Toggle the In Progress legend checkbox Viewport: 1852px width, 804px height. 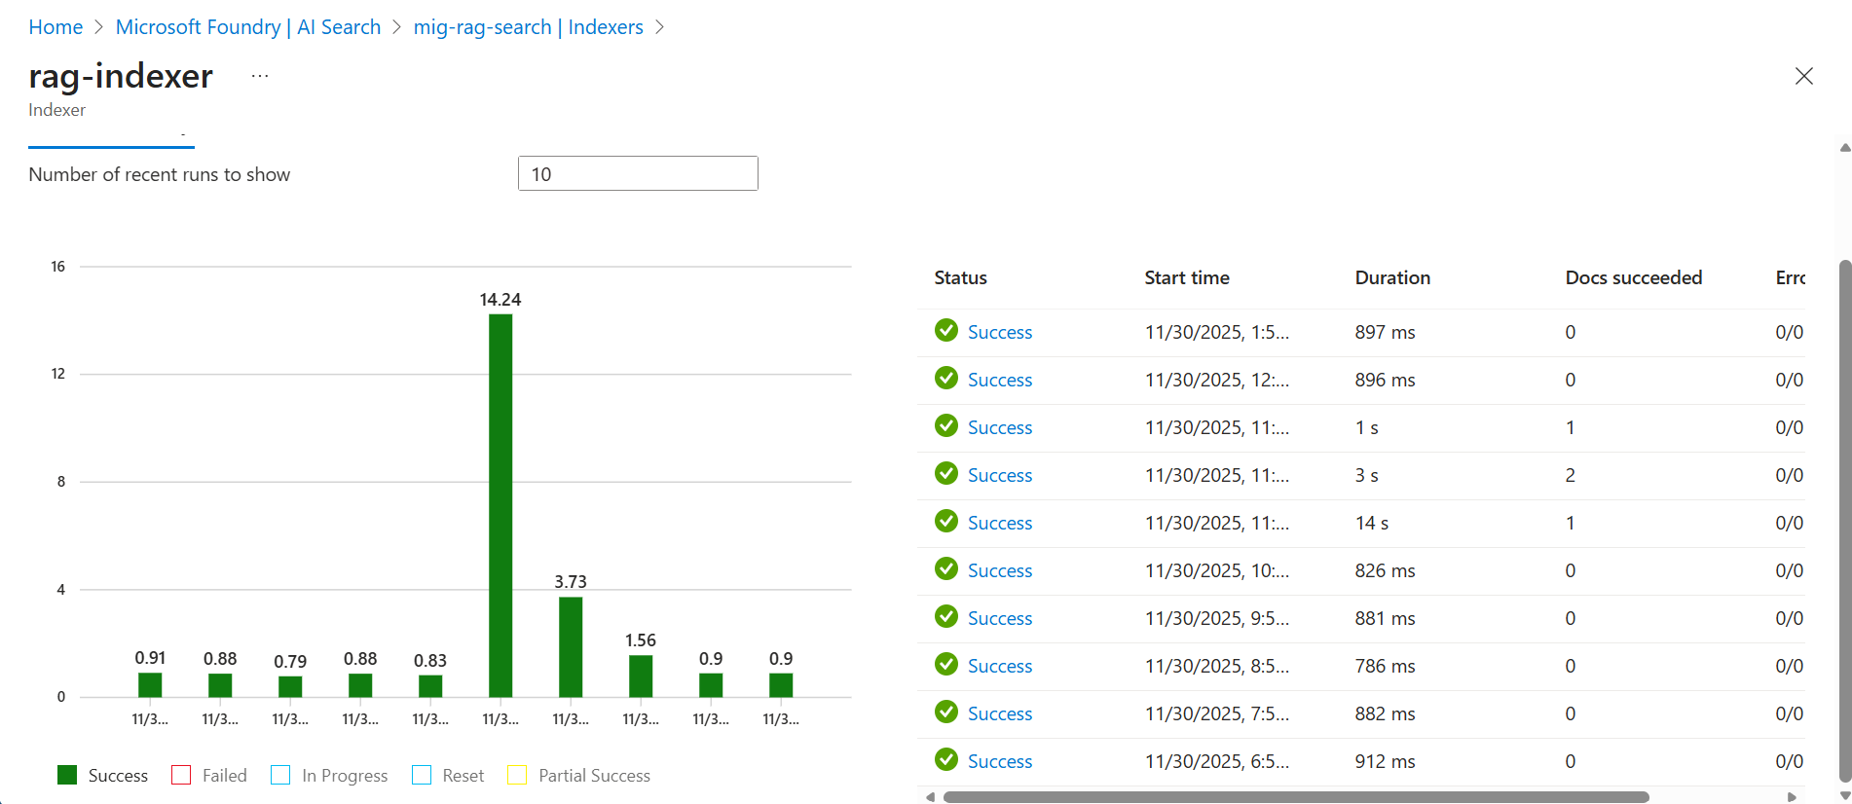[x=280, y=775]
